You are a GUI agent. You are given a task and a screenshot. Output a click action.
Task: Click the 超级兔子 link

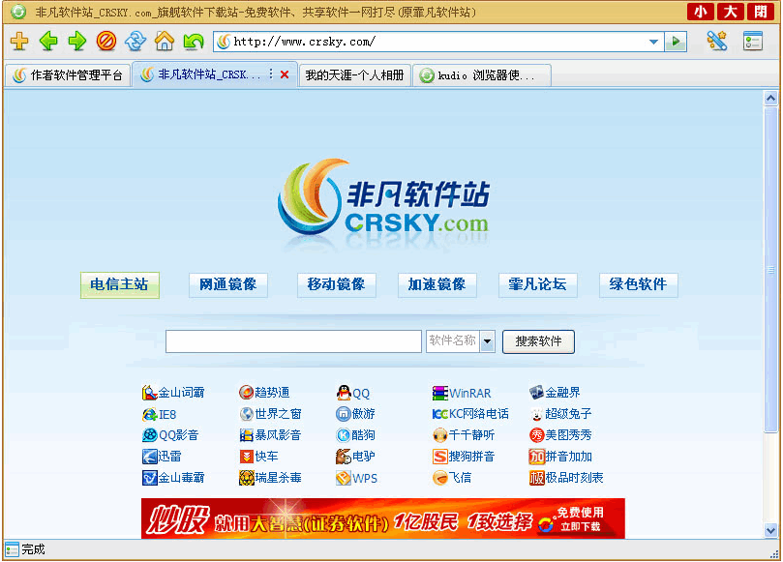[560, 414]
